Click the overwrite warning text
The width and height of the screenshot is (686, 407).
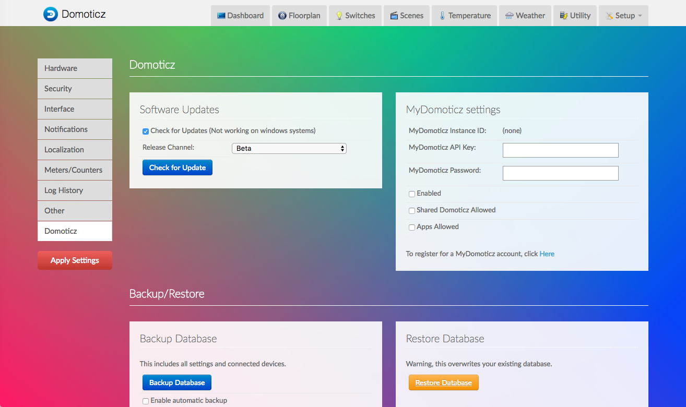(479, 364)
